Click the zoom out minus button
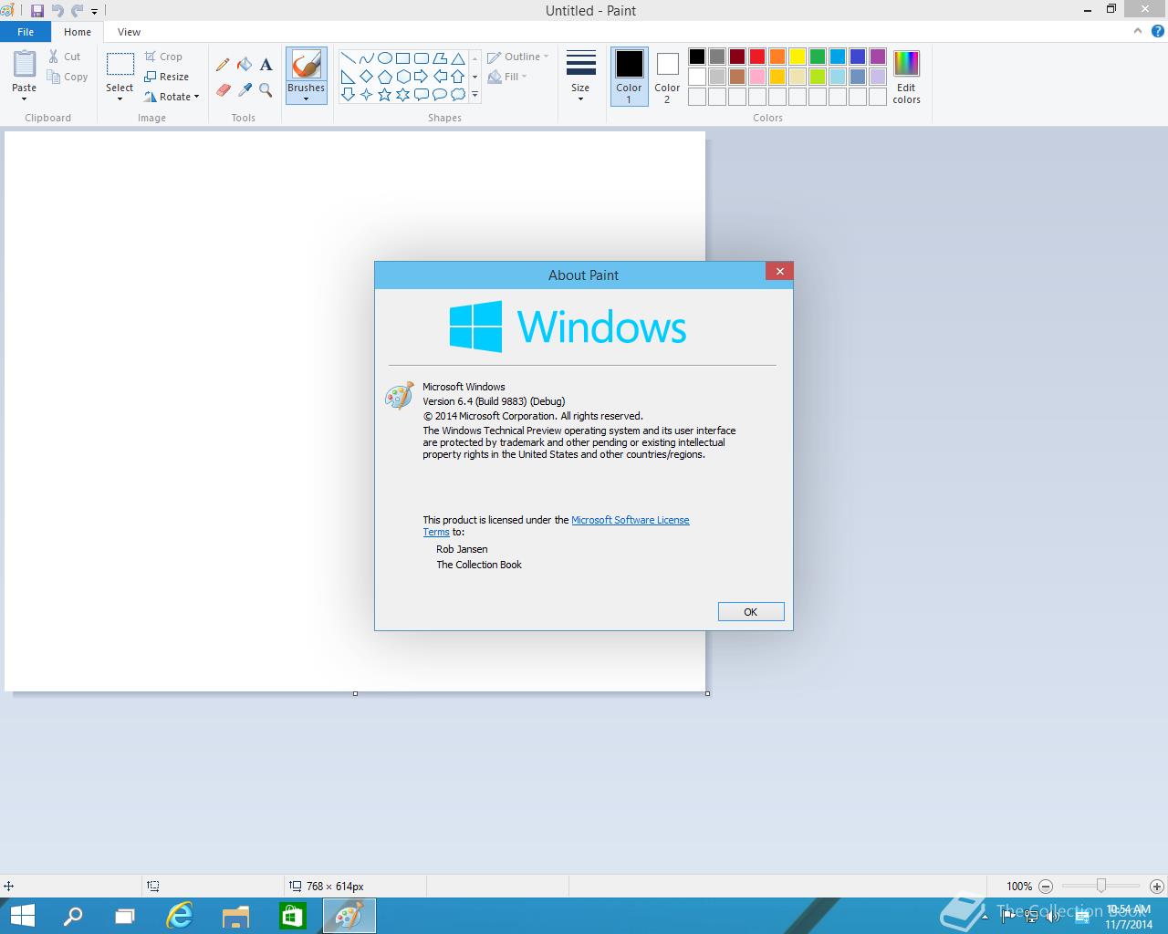Viewport: 1168px width, 934px height. (x=1046, y=886)
